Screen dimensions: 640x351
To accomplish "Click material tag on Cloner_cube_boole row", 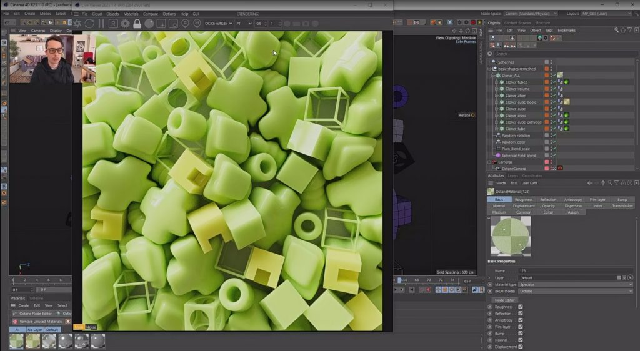I will click(566, 102).
